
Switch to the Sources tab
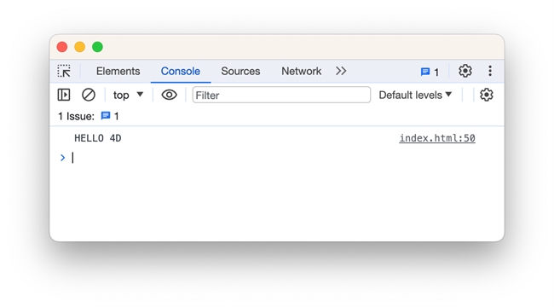click(x=240, y=71)
